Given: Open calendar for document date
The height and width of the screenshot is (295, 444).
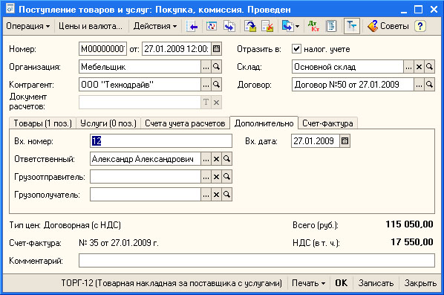Looking at the screenshot, I should [216, 49].
